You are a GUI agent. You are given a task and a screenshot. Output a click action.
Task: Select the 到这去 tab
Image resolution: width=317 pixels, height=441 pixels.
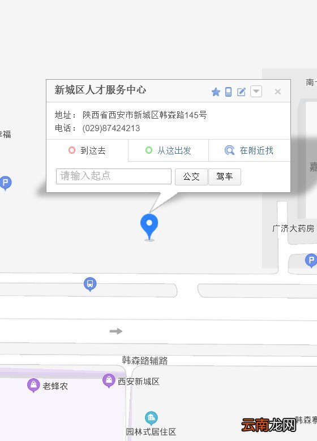tap(87, 150)
